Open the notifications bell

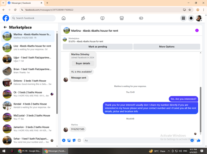pyautogui.click(x=191, y=18)
